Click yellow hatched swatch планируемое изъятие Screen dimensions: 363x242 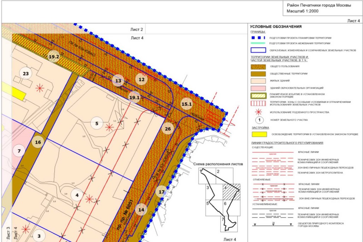pos(258,96)
